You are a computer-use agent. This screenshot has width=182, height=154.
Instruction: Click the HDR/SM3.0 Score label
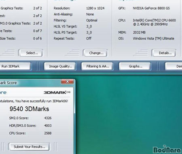[23, 126]
